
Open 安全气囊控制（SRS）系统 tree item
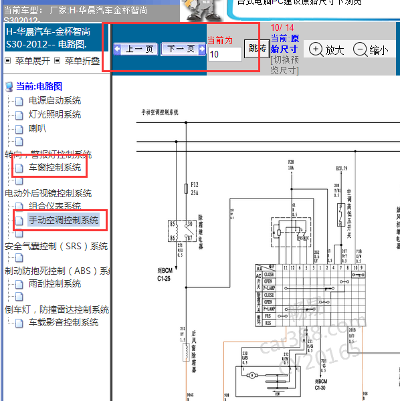(56, 246)
